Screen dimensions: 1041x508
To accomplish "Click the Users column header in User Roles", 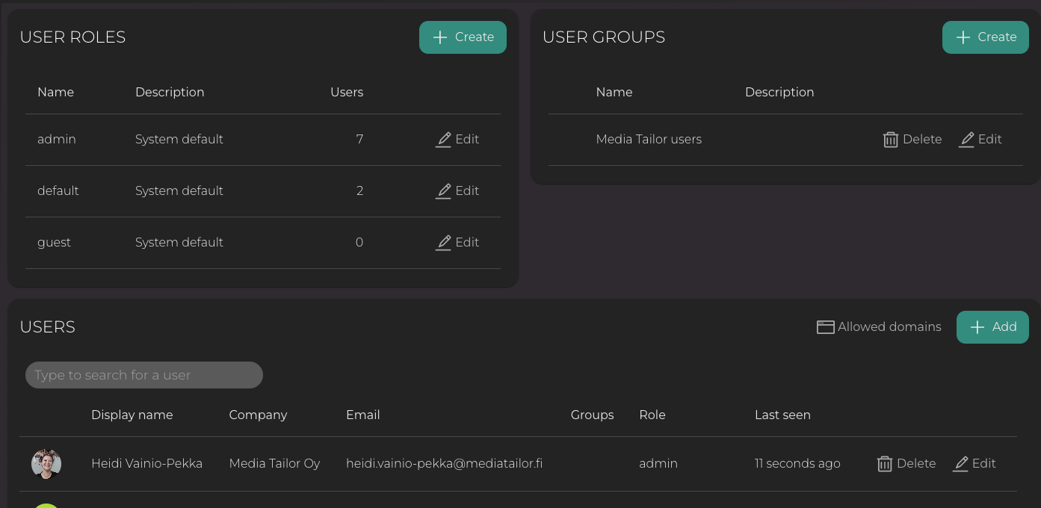I will tap(347, 93).
